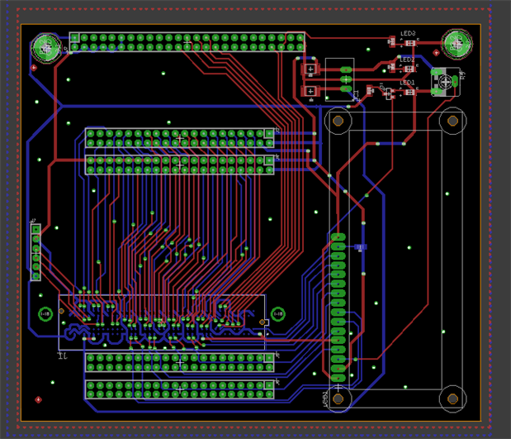Click the series resistor left of LED3
The width and height of the screenshot is (511, 439).
pyautogui.click(x=392, y=42)
